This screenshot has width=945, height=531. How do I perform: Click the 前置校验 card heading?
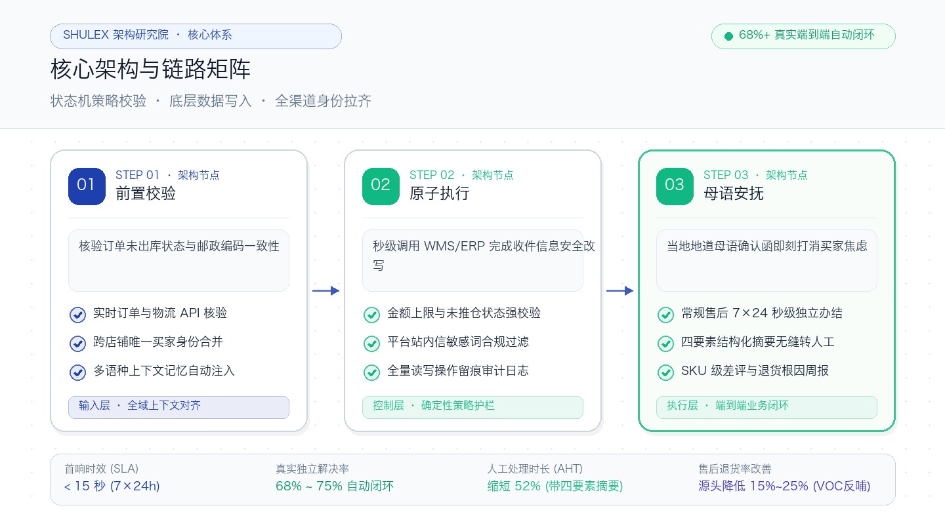(x=146, y=193)
